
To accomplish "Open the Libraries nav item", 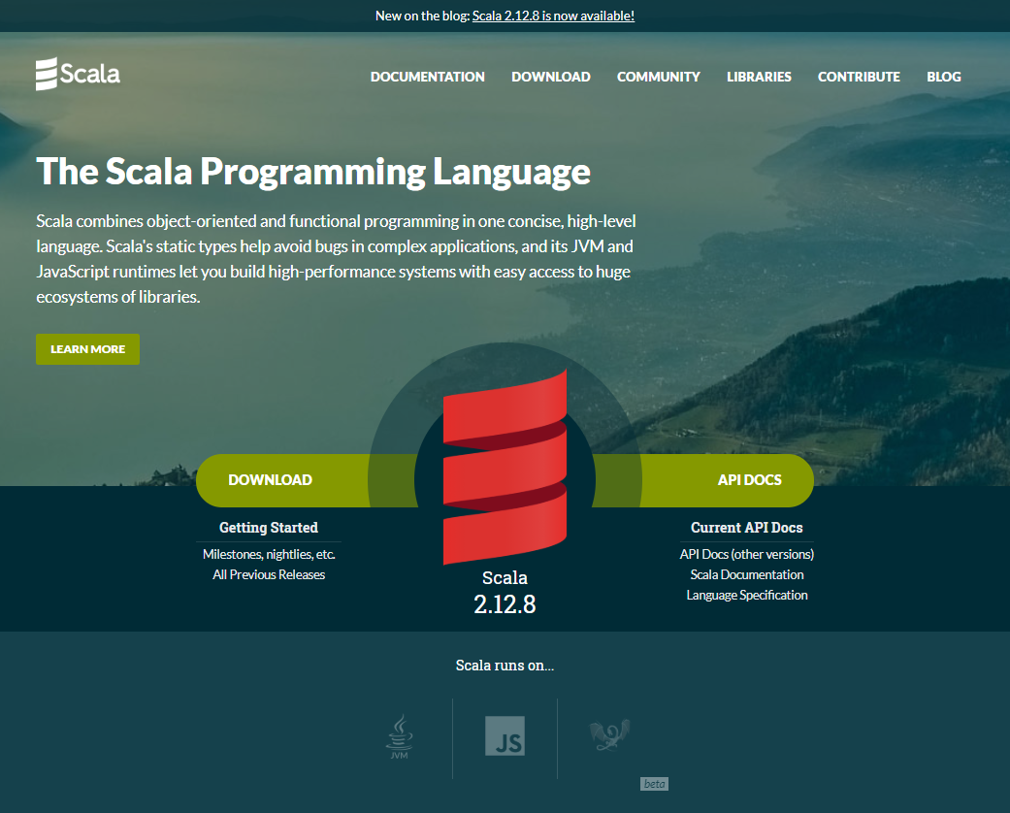I will coord(759,77).
